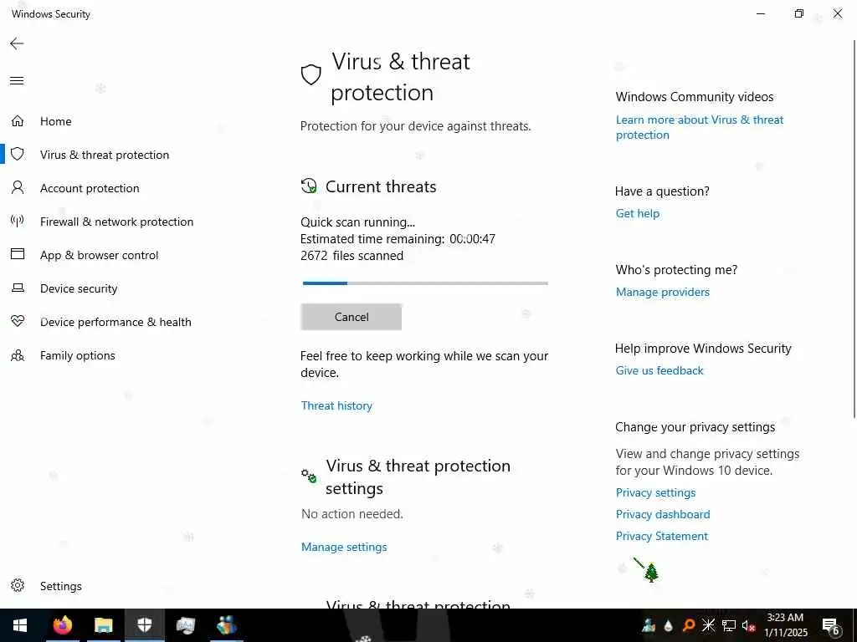Click the Device security laptop icon
Screen dimensions: 857x642
[x=18, y=288]
